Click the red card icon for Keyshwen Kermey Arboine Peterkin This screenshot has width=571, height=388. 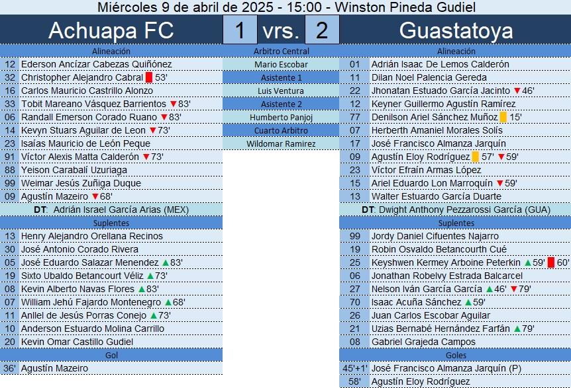(550, 262)
